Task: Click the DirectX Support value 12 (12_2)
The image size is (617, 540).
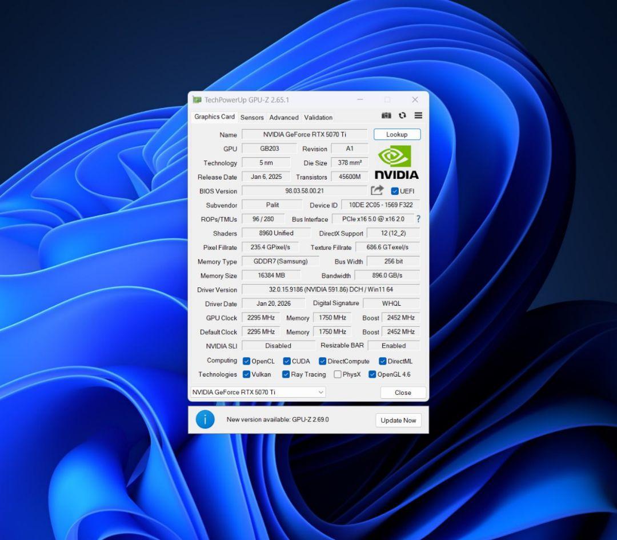Action: 393,233
